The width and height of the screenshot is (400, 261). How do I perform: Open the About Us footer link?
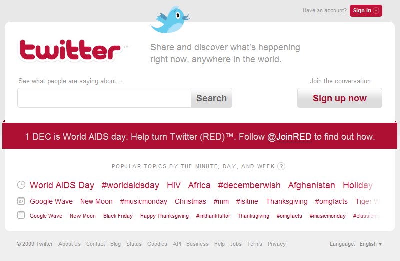click(x=69, y=244)
